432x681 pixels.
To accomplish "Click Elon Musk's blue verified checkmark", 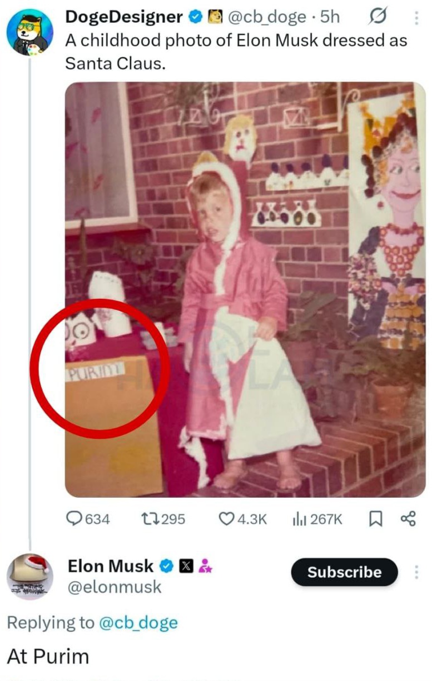I will tap(166, 567).
